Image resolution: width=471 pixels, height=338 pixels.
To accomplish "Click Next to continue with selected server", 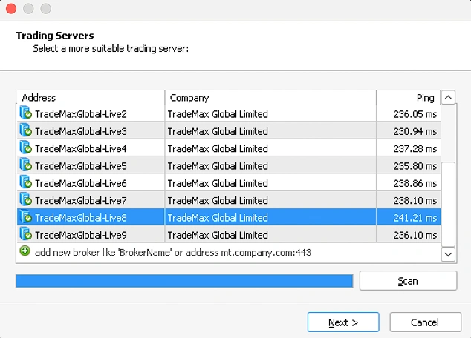I will pyautogui.click(x=343, y=322).
